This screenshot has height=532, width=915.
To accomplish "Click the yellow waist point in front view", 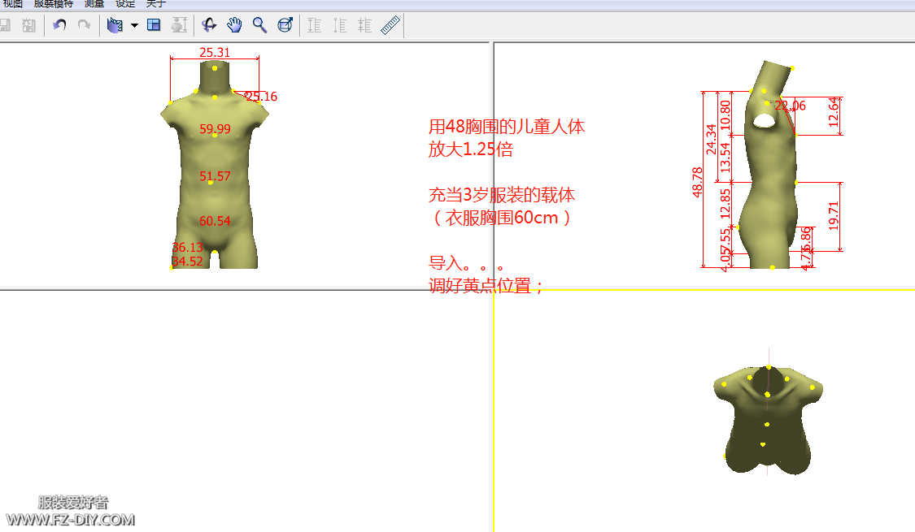I will click(x=211, y=183).
